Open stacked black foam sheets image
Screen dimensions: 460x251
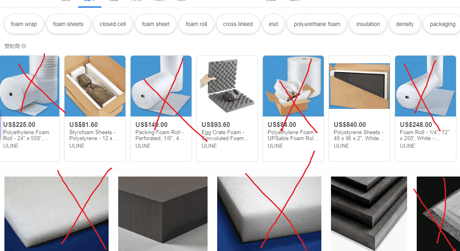point(369,213)
